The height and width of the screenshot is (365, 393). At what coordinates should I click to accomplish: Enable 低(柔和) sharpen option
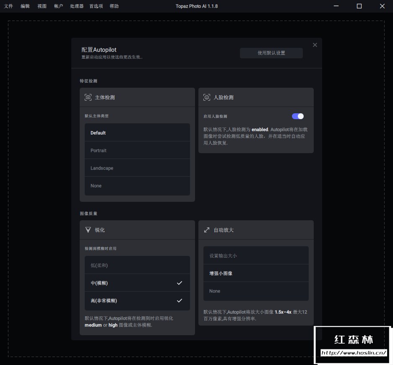137,265
